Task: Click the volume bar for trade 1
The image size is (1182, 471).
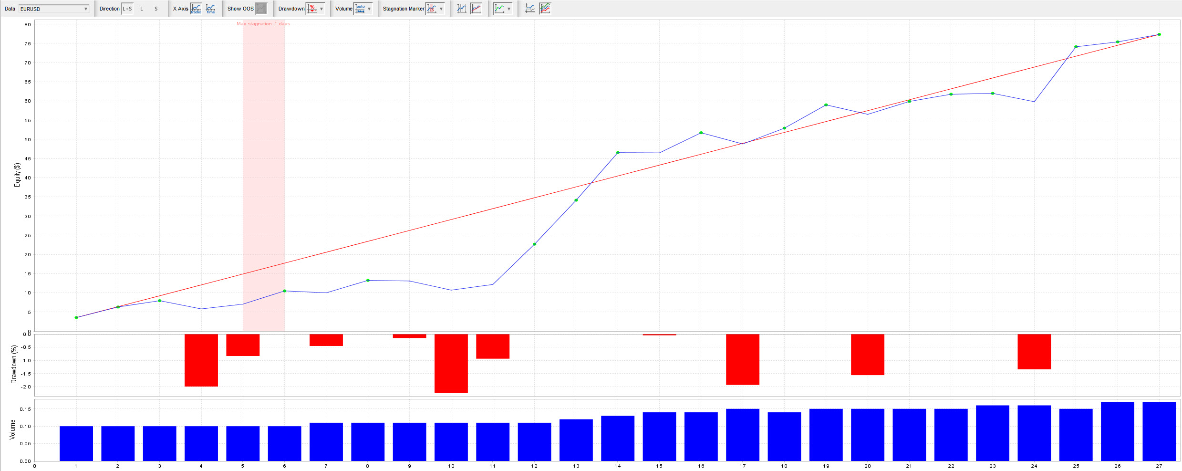Action: [76, 443]
